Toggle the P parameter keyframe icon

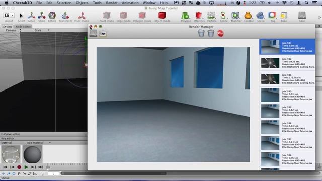tap(19, 174)
